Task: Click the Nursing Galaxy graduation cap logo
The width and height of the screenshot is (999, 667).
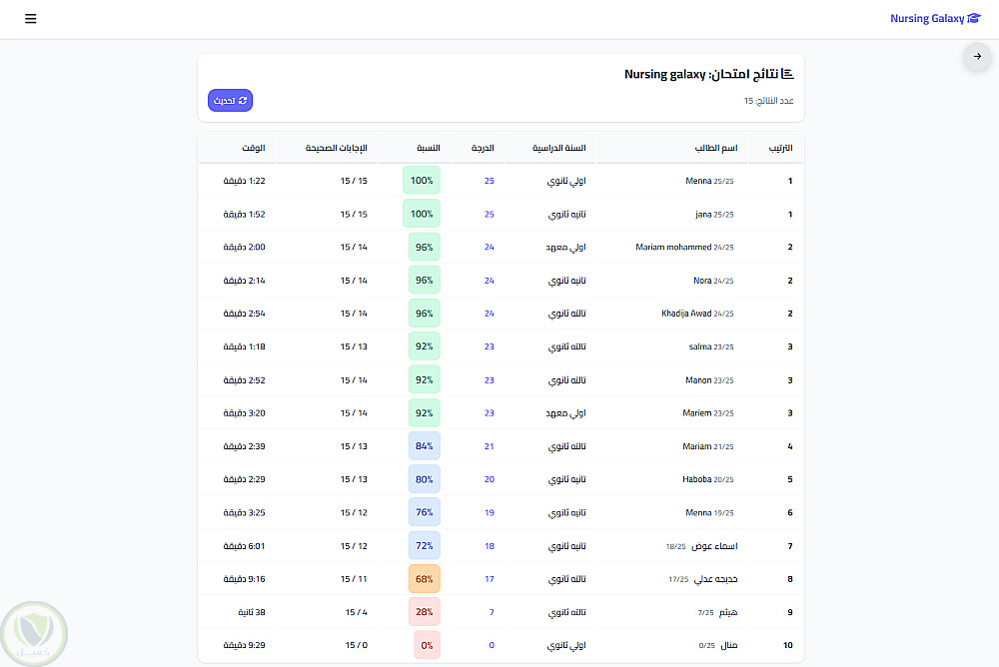Action: (974, 19)
